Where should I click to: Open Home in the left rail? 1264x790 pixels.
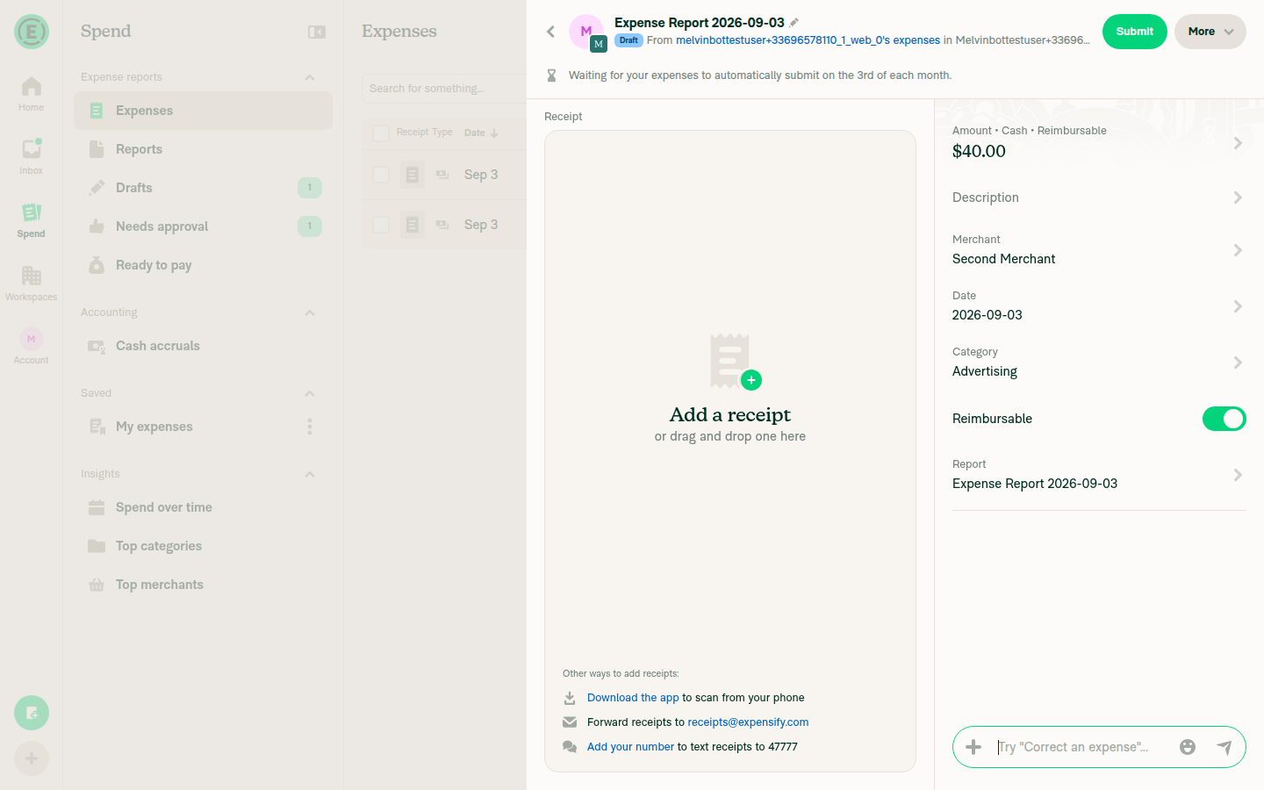[32, 94]
